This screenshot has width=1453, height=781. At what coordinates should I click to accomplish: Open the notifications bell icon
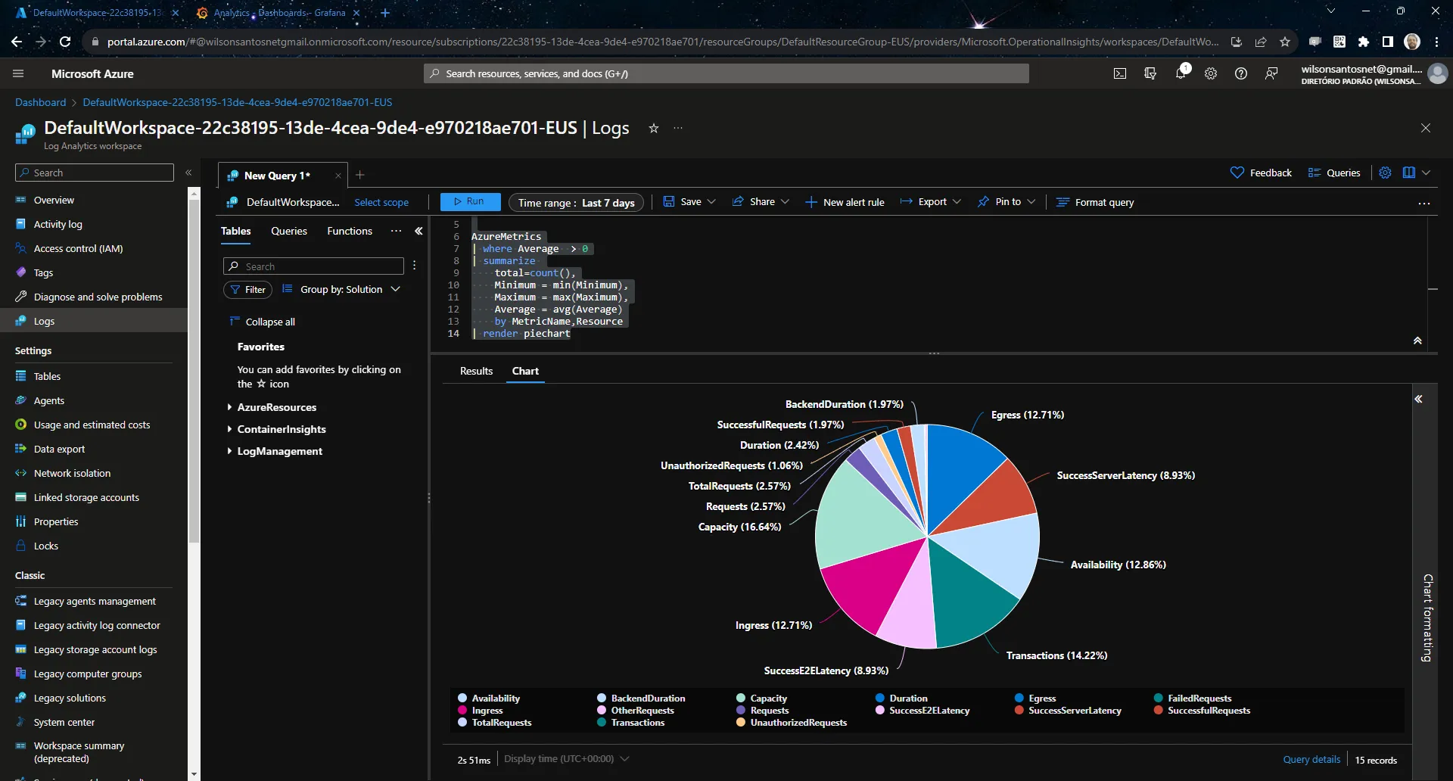pyautogui.click(x=1181, y=73)
